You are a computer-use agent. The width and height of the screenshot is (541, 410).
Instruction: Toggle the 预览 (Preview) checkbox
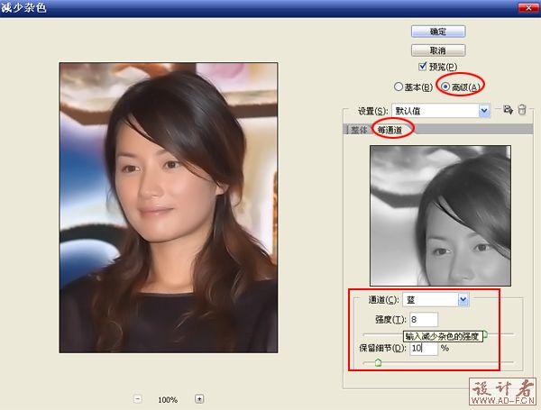click(423, 67)
